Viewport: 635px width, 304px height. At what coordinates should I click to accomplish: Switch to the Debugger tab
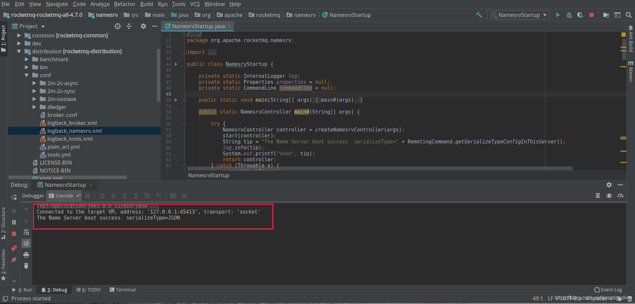(33, 196)
